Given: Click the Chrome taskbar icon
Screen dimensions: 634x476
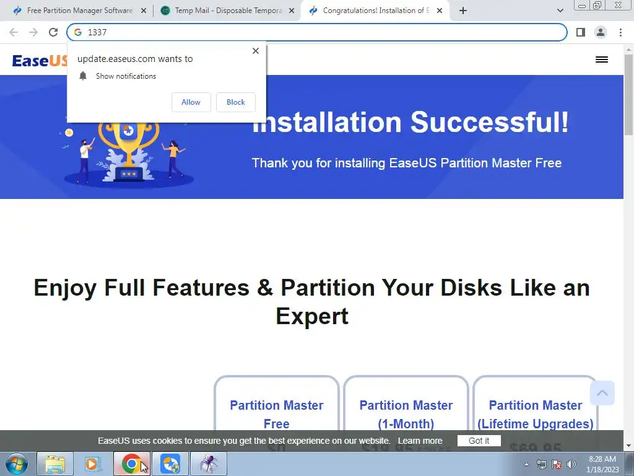Looking at the screenshot, I should (x=131, y=464).
